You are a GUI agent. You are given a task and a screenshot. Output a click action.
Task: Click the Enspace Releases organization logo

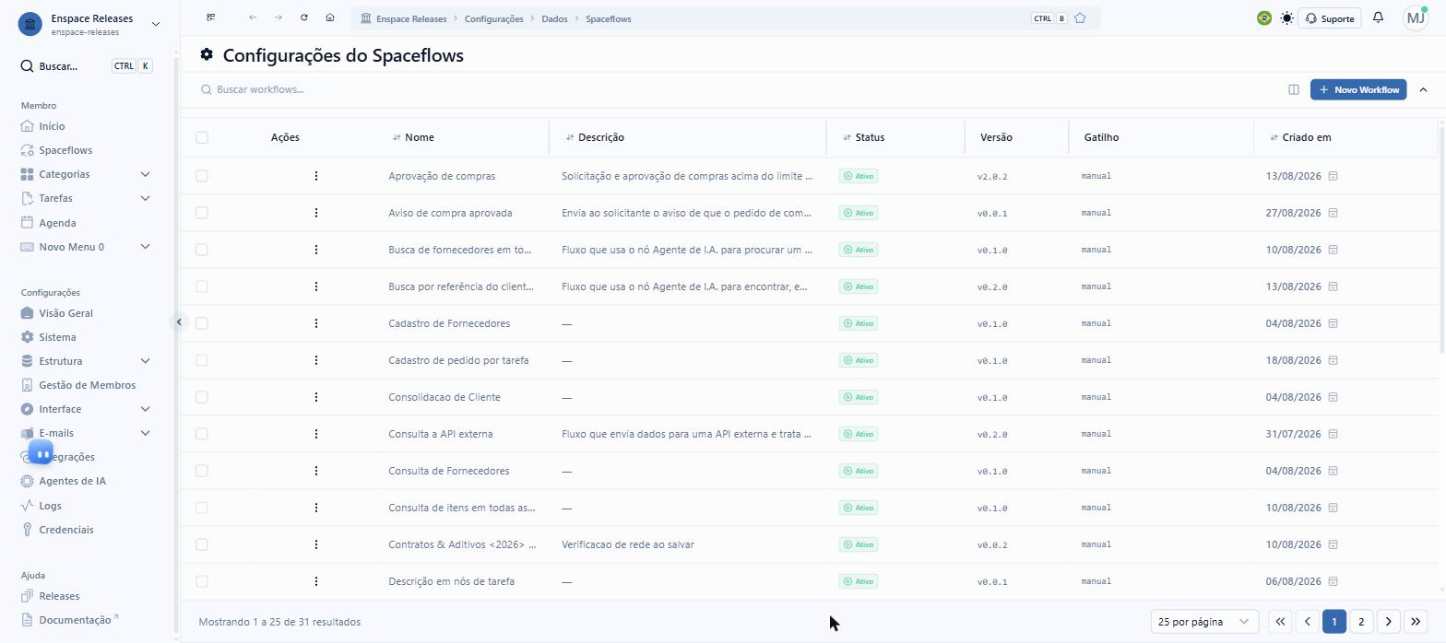click(x=30, y=24)
